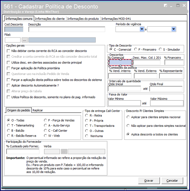190x191 pixels.
Task: Select F - Força de Vendas origin
Action: (46, 120)
